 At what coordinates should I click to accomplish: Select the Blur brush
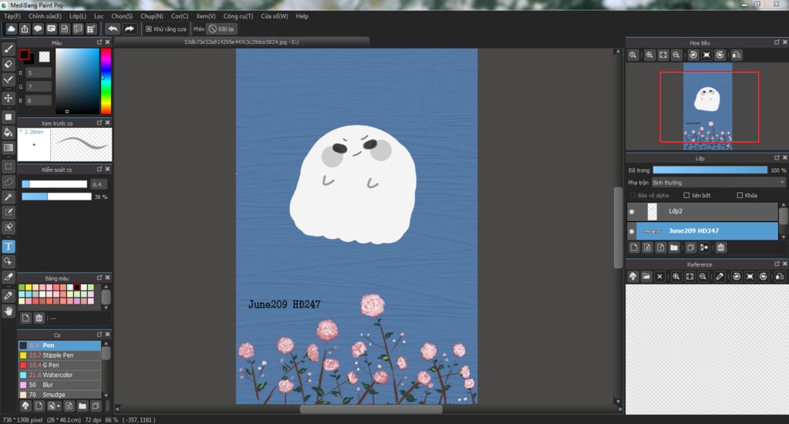coord(59,385)
